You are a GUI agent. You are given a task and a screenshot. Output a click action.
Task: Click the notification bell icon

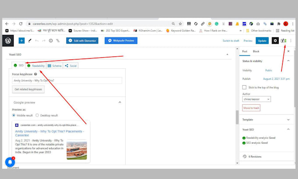[10, 162]
